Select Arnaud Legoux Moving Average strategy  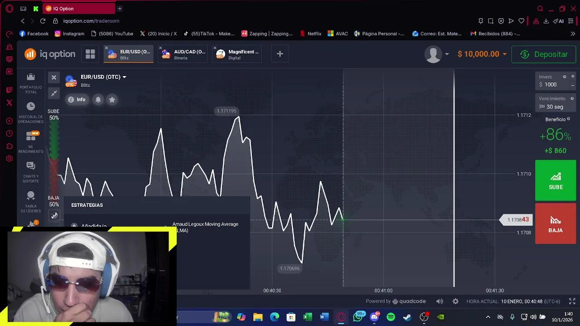click(x=205, y=227)
